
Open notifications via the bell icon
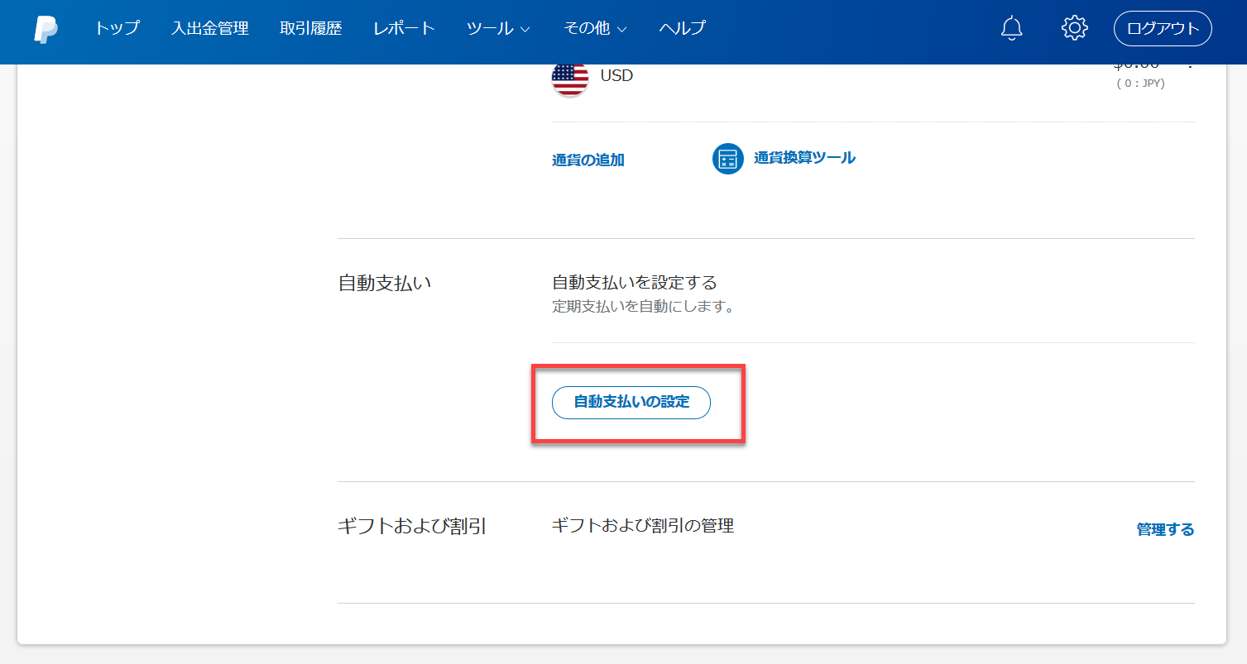click(1011, 29)
